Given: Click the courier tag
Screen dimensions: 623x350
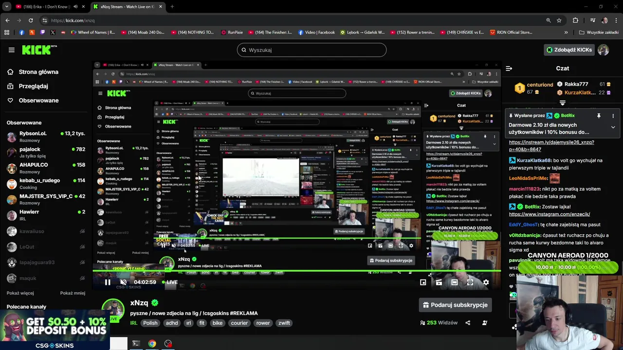Looking at the screenshot, I should (239, 323).
